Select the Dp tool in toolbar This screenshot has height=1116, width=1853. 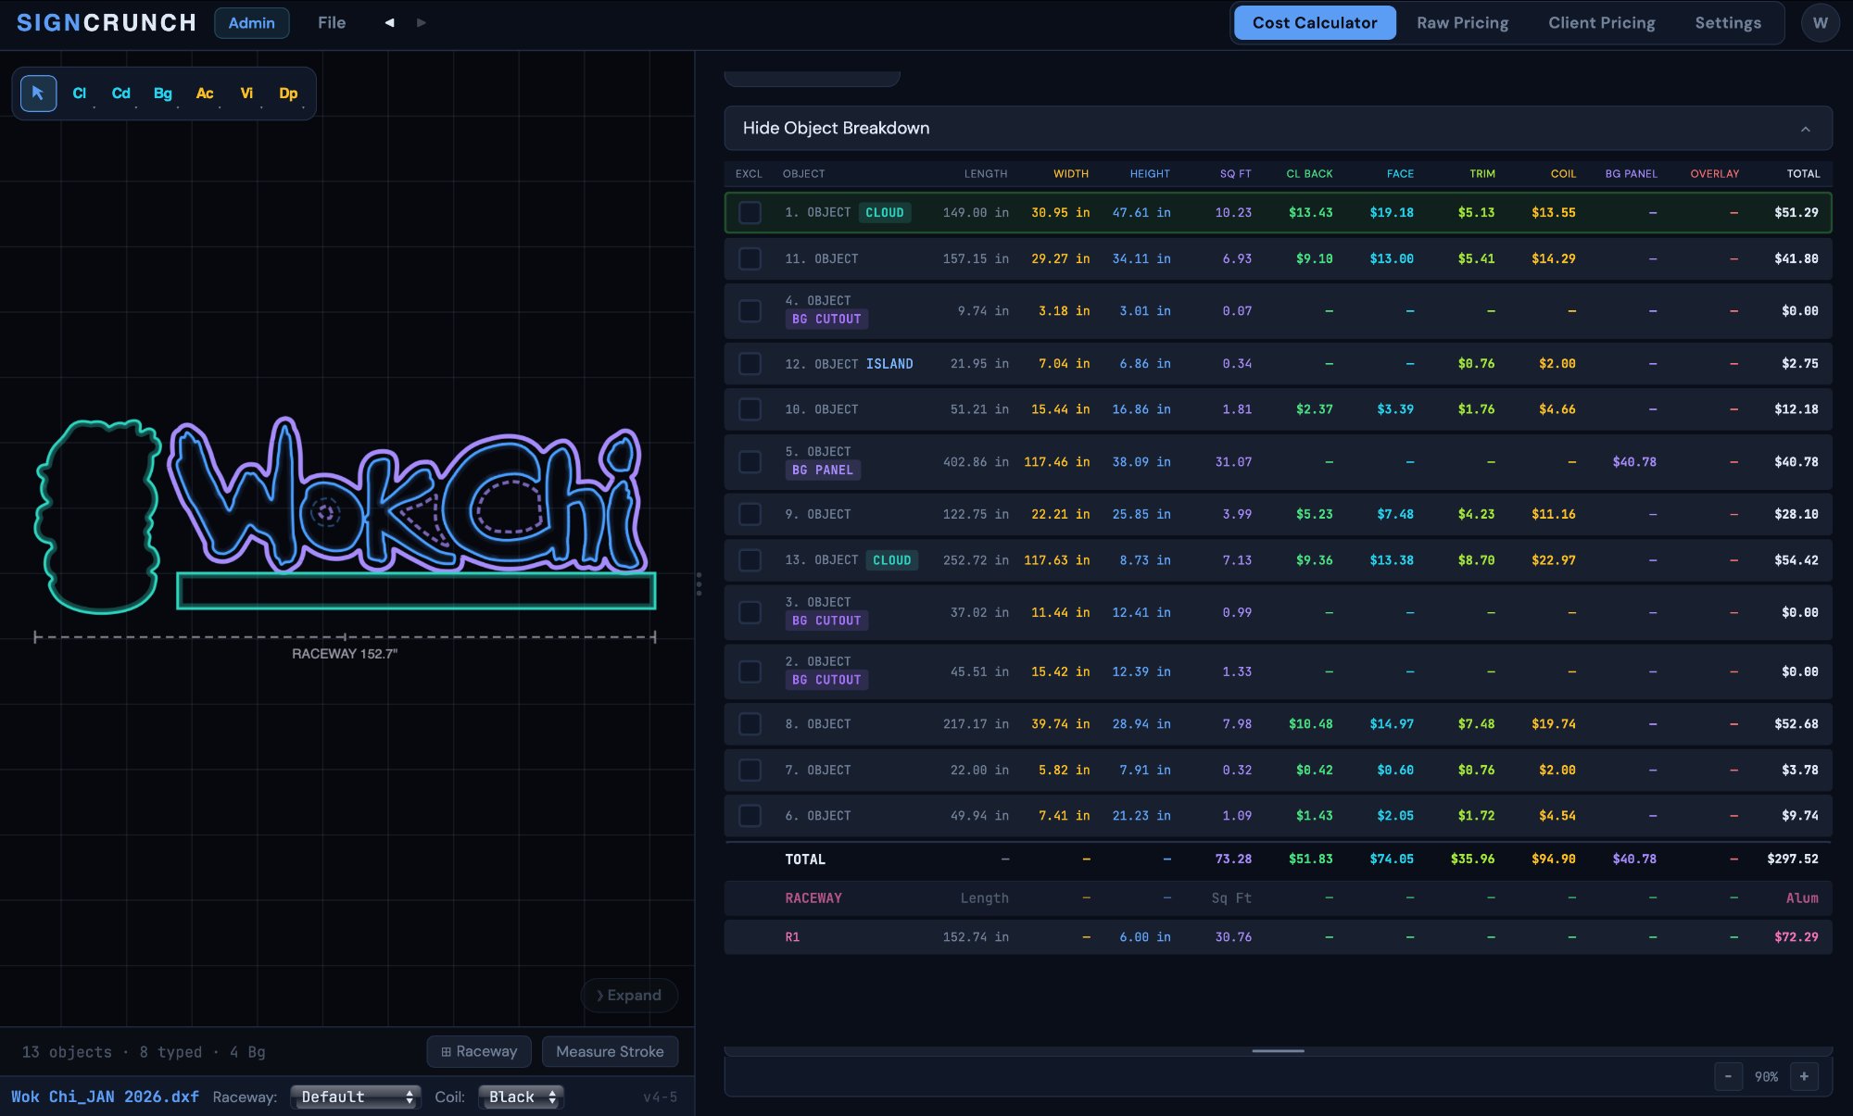pos(288,94)
